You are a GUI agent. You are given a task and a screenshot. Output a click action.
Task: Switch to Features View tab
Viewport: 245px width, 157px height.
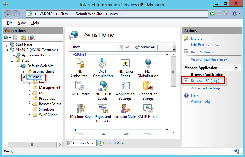81,143
